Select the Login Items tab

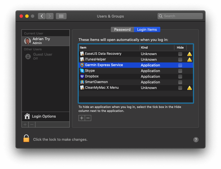coord(147,29)
